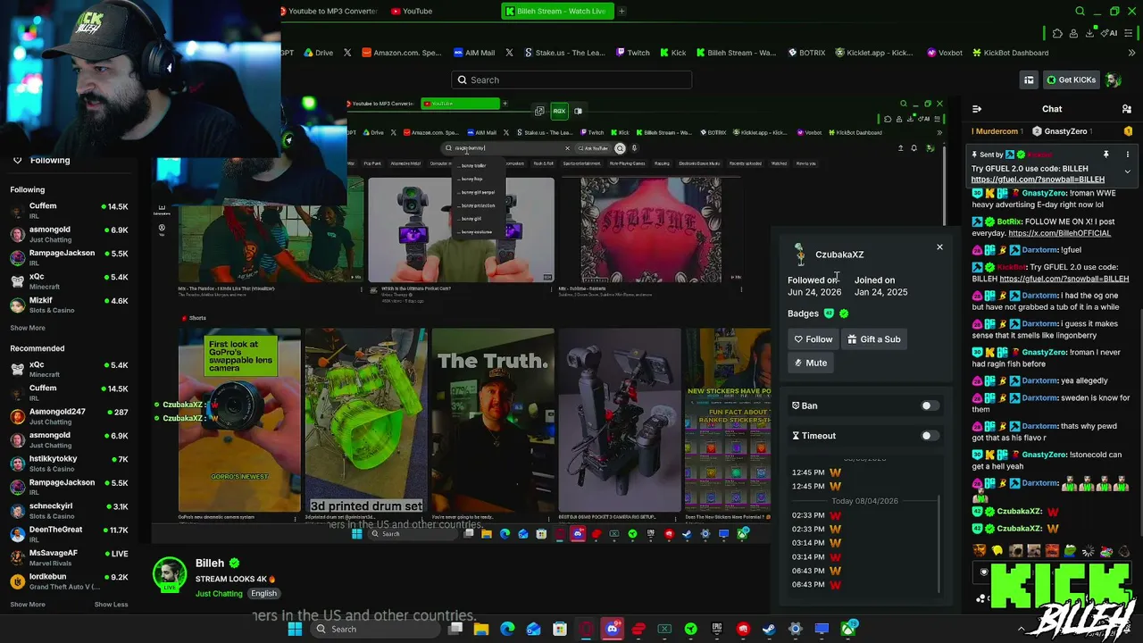Toggle the Timeout switch

pos(930,436)
